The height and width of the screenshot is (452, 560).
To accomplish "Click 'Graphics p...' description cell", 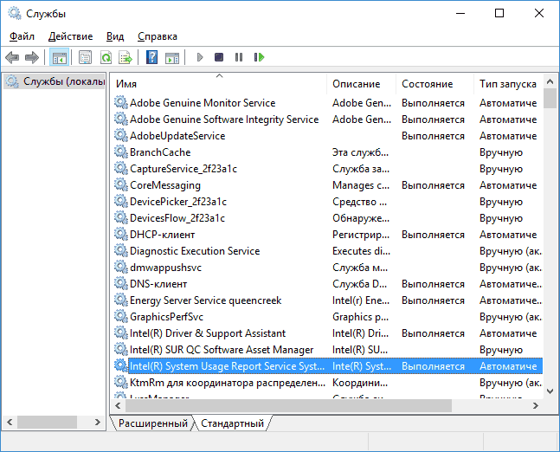I will pyautogui.click(x=360, y=316).
